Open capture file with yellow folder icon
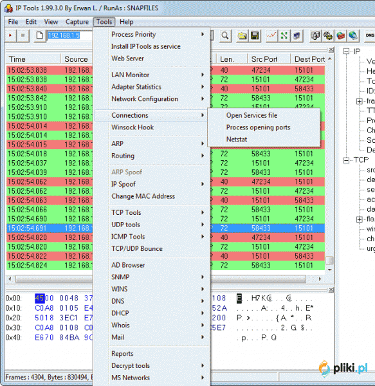This screenshot has width=375, height=386. tap(242, 35)
